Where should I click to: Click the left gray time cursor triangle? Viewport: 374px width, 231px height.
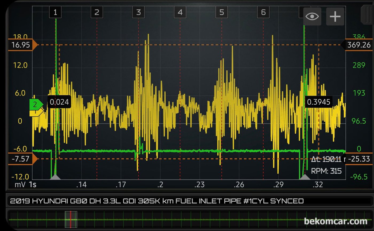(x=56, y=177)
